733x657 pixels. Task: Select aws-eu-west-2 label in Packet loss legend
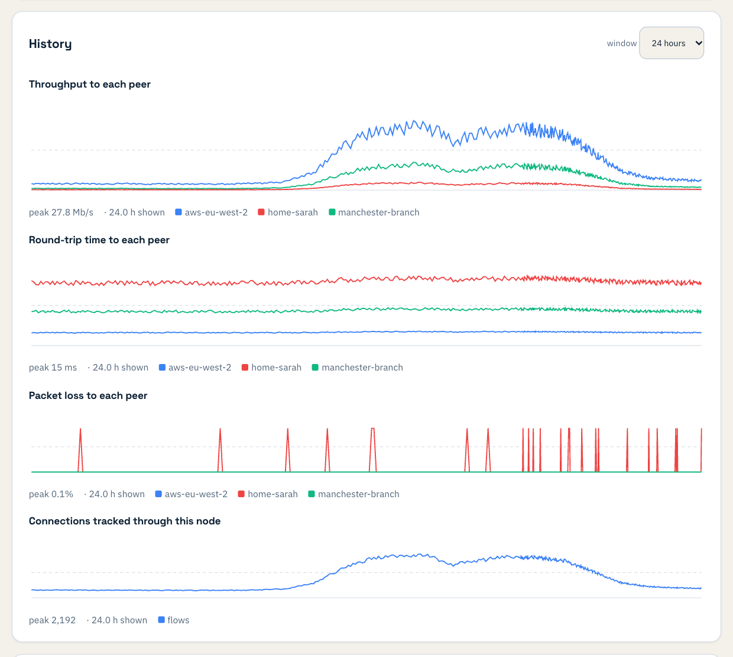point(196,494)
